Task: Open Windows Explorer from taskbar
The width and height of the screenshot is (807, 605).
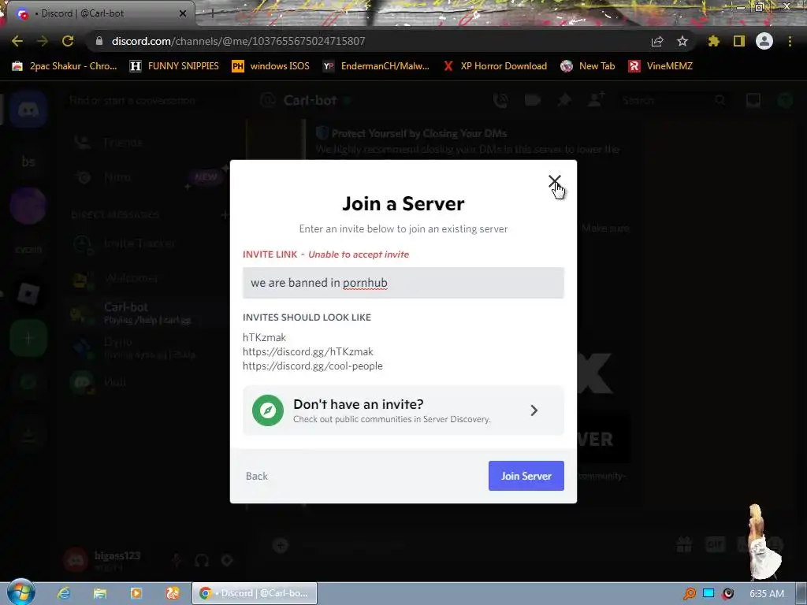Action: click(x=100, y=593)
